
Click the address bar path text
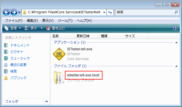tap(64, 12)
